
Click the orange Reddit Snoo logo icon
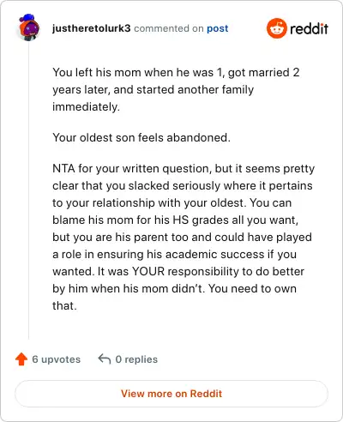click(276, 28)
